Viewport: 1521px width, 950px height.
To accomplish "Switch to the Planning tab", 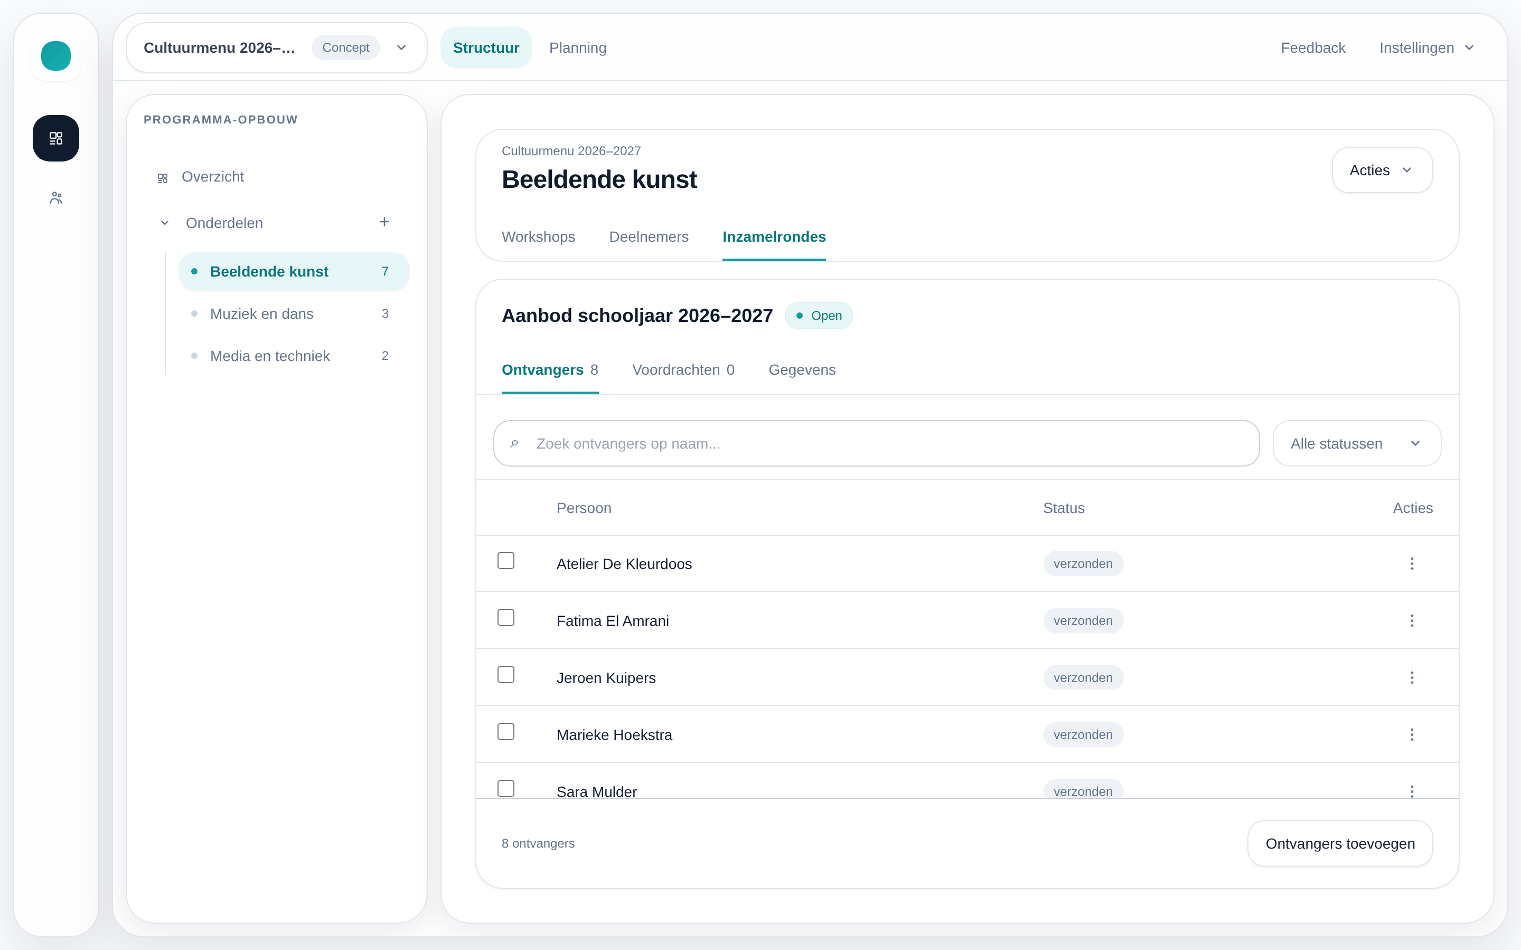I will [578, 47].
